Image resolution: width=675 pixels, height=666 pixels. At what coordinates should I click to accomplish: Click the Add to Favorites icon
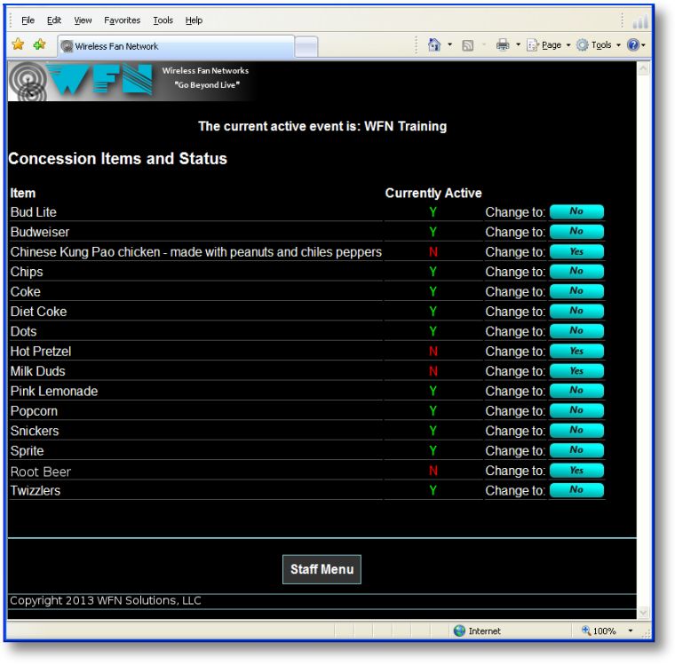tap(40, 44)
